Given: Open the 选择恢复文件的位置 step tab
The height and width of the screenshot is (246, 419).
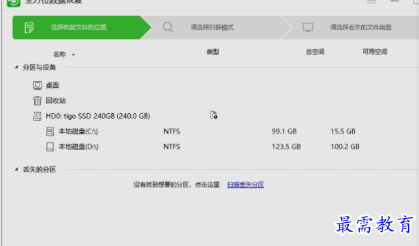Looking at the screenshot, I should click(82, 27).
